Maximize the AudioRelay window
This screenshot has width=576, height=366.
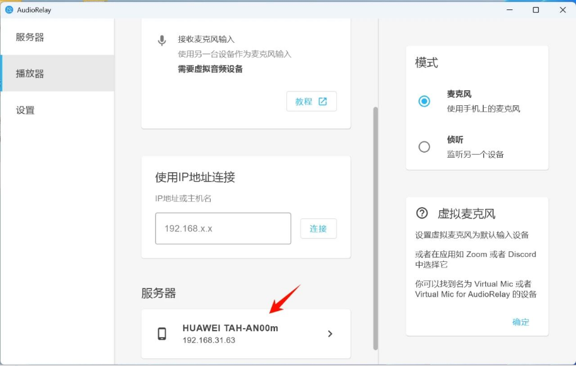pyautogui.click(x=536, y=10)
